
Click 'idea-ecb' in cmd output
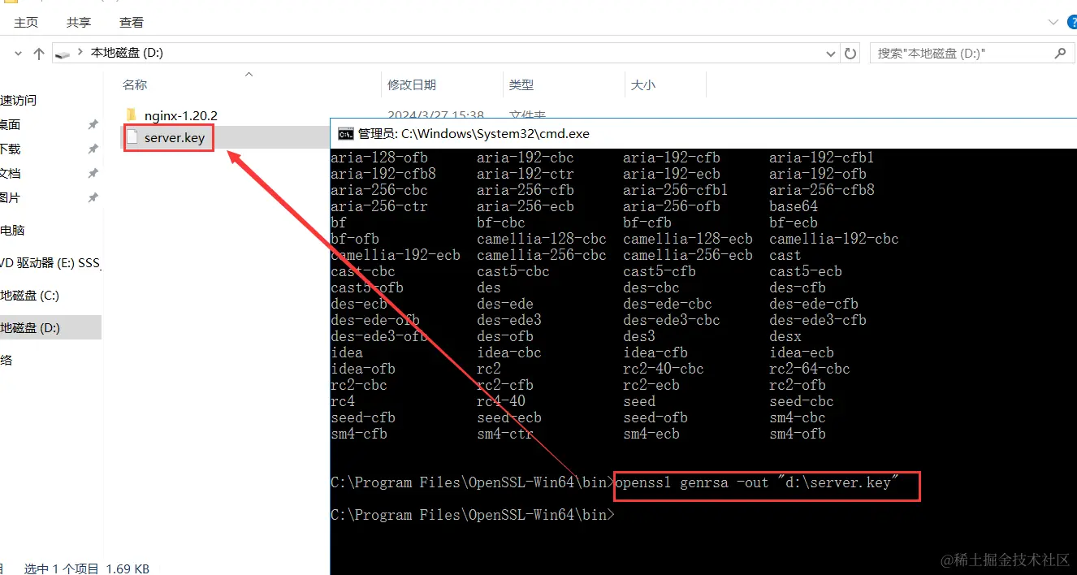pyautogui.click(x=802, y=352)
